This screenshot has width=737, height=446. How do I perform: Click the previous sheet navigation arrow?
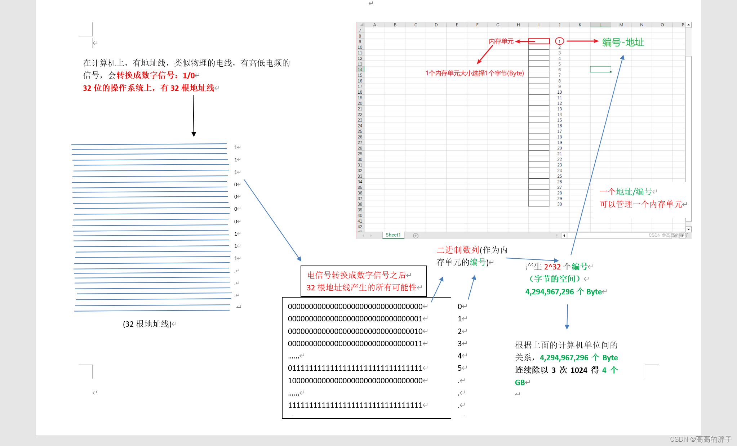tap(363, 236)
